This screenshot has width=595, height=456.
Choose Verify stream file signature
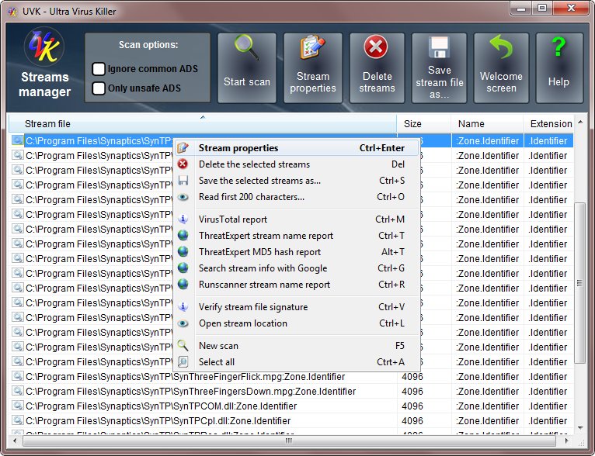(x=297, y=307)
